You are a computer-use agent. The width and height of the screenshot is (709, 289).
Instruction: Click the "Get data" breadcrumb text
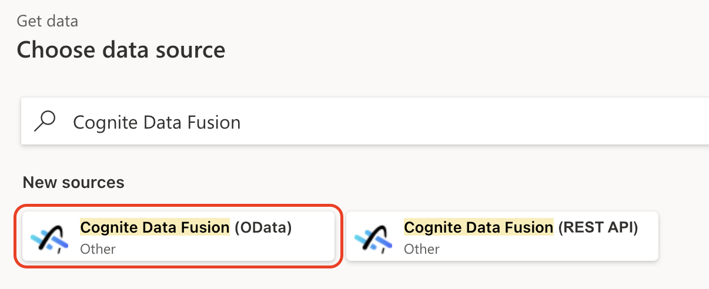point(47,22)
